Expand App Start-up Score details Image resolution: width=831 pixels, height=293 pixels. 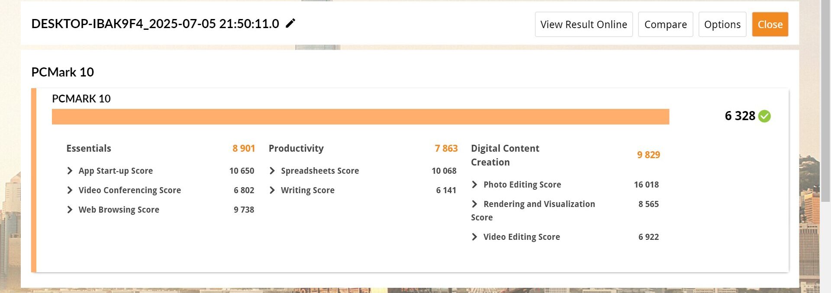click(x=70, y=171)
